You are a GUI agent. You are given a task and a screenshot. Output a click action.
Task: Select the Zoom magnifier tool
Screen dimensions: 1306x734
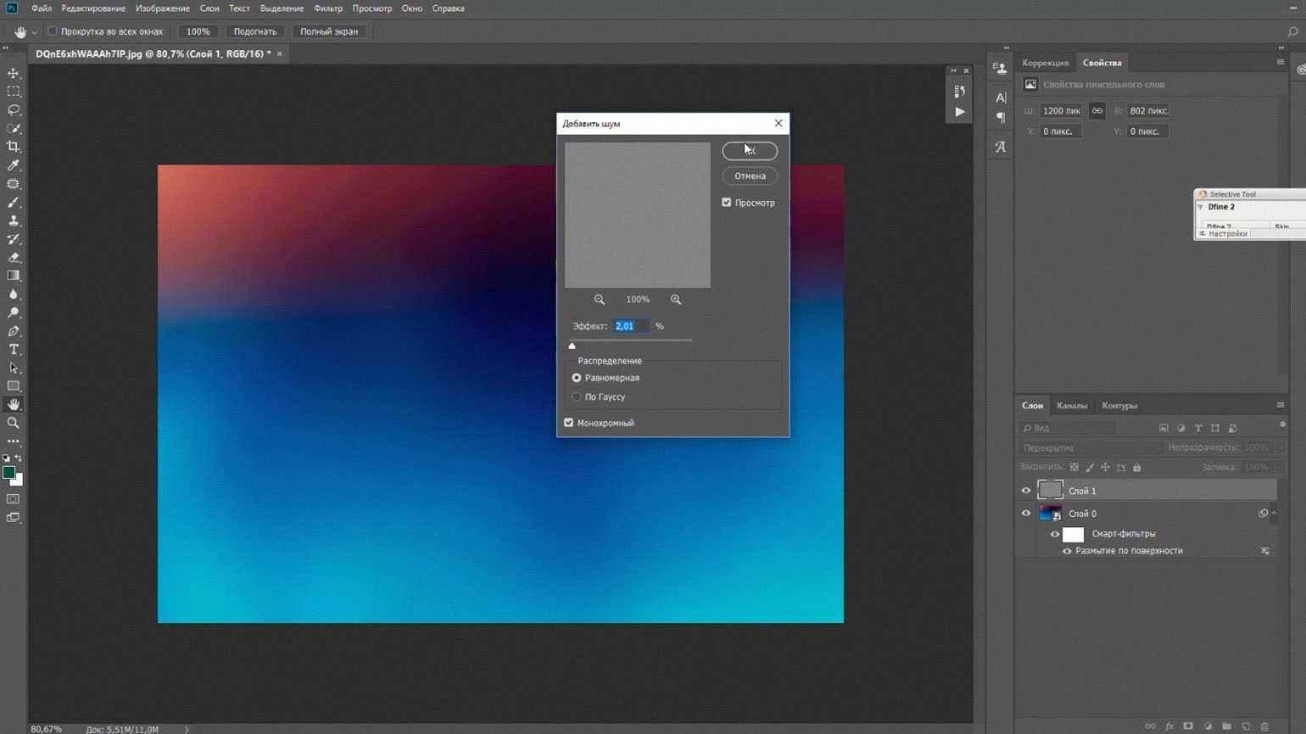(x=14, y=423)
